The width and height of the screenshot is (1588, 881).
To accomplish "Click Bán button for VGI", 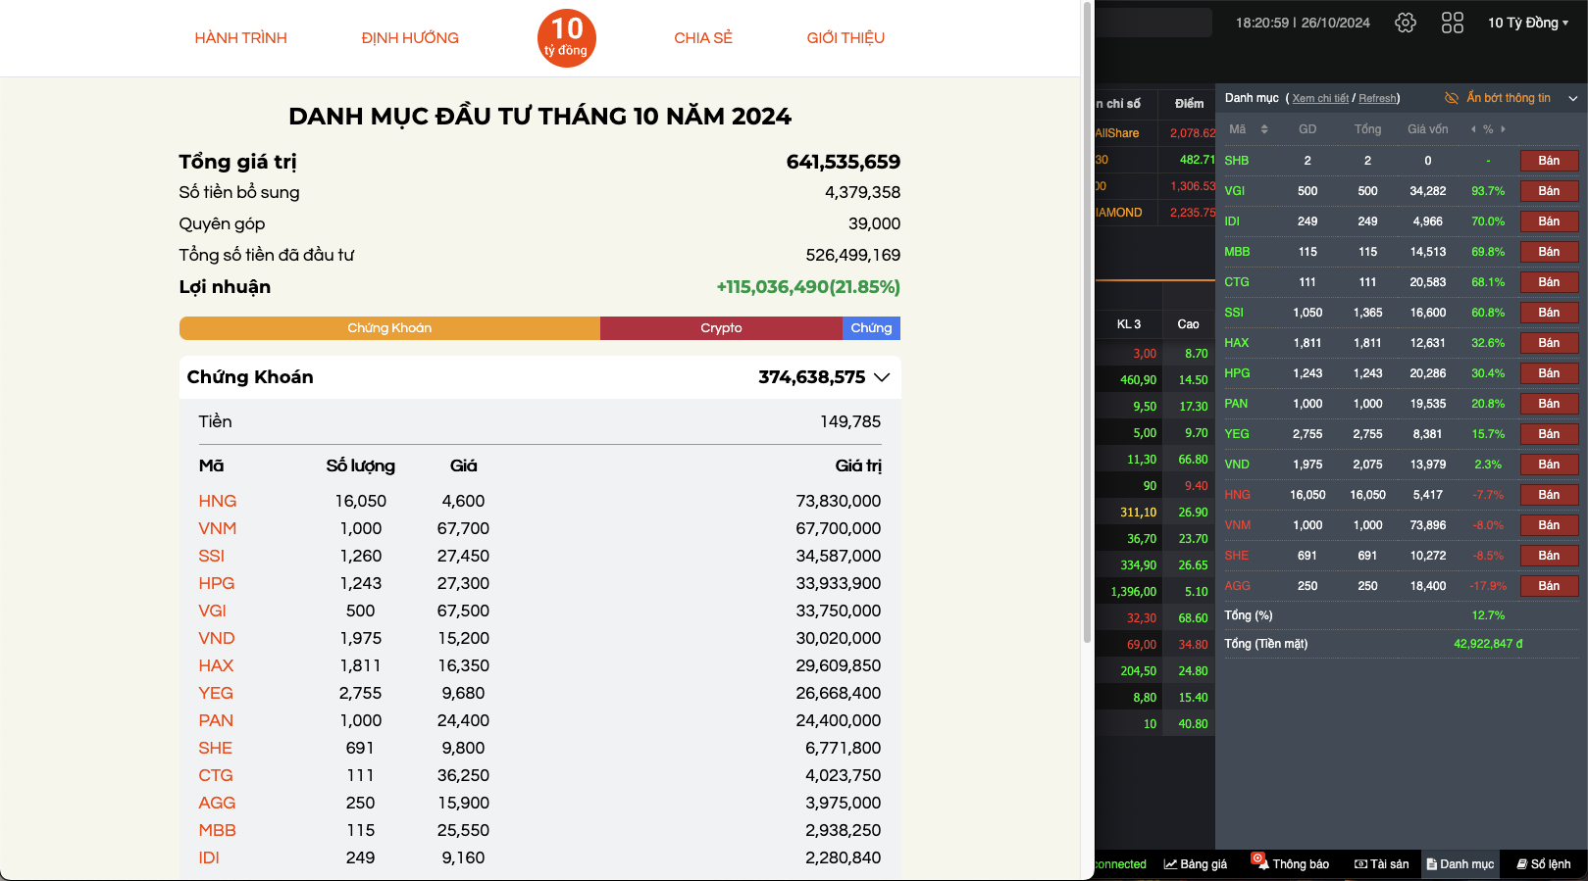I will pyautogui.click(x=1549, y=191).
